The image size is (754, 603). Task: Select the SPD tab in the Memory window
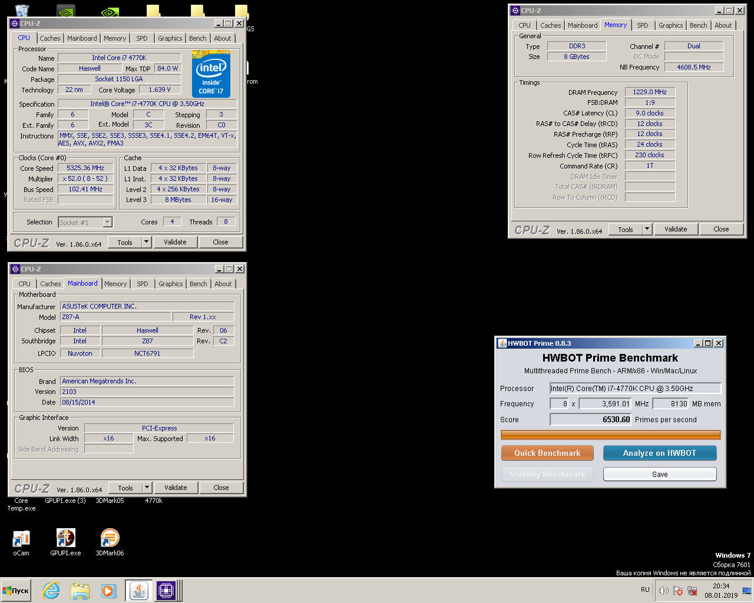(x=643, y=25)
